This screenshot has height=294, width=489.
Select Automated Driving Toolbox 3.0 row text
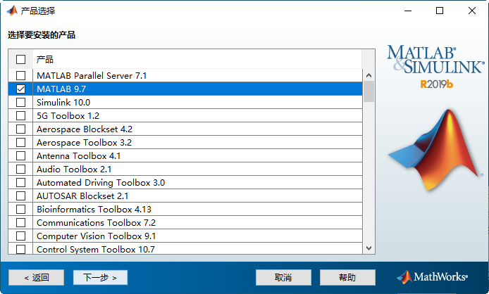(101, 183)
